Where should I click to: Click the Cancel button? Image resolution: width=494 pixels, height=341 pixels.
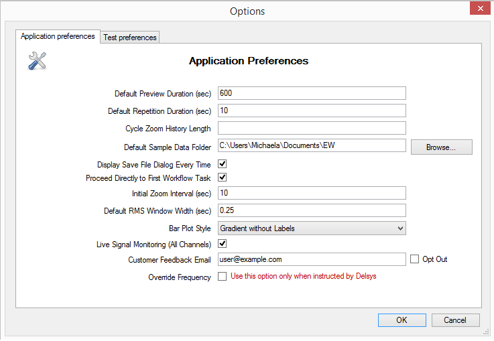[x=456, y=320]
